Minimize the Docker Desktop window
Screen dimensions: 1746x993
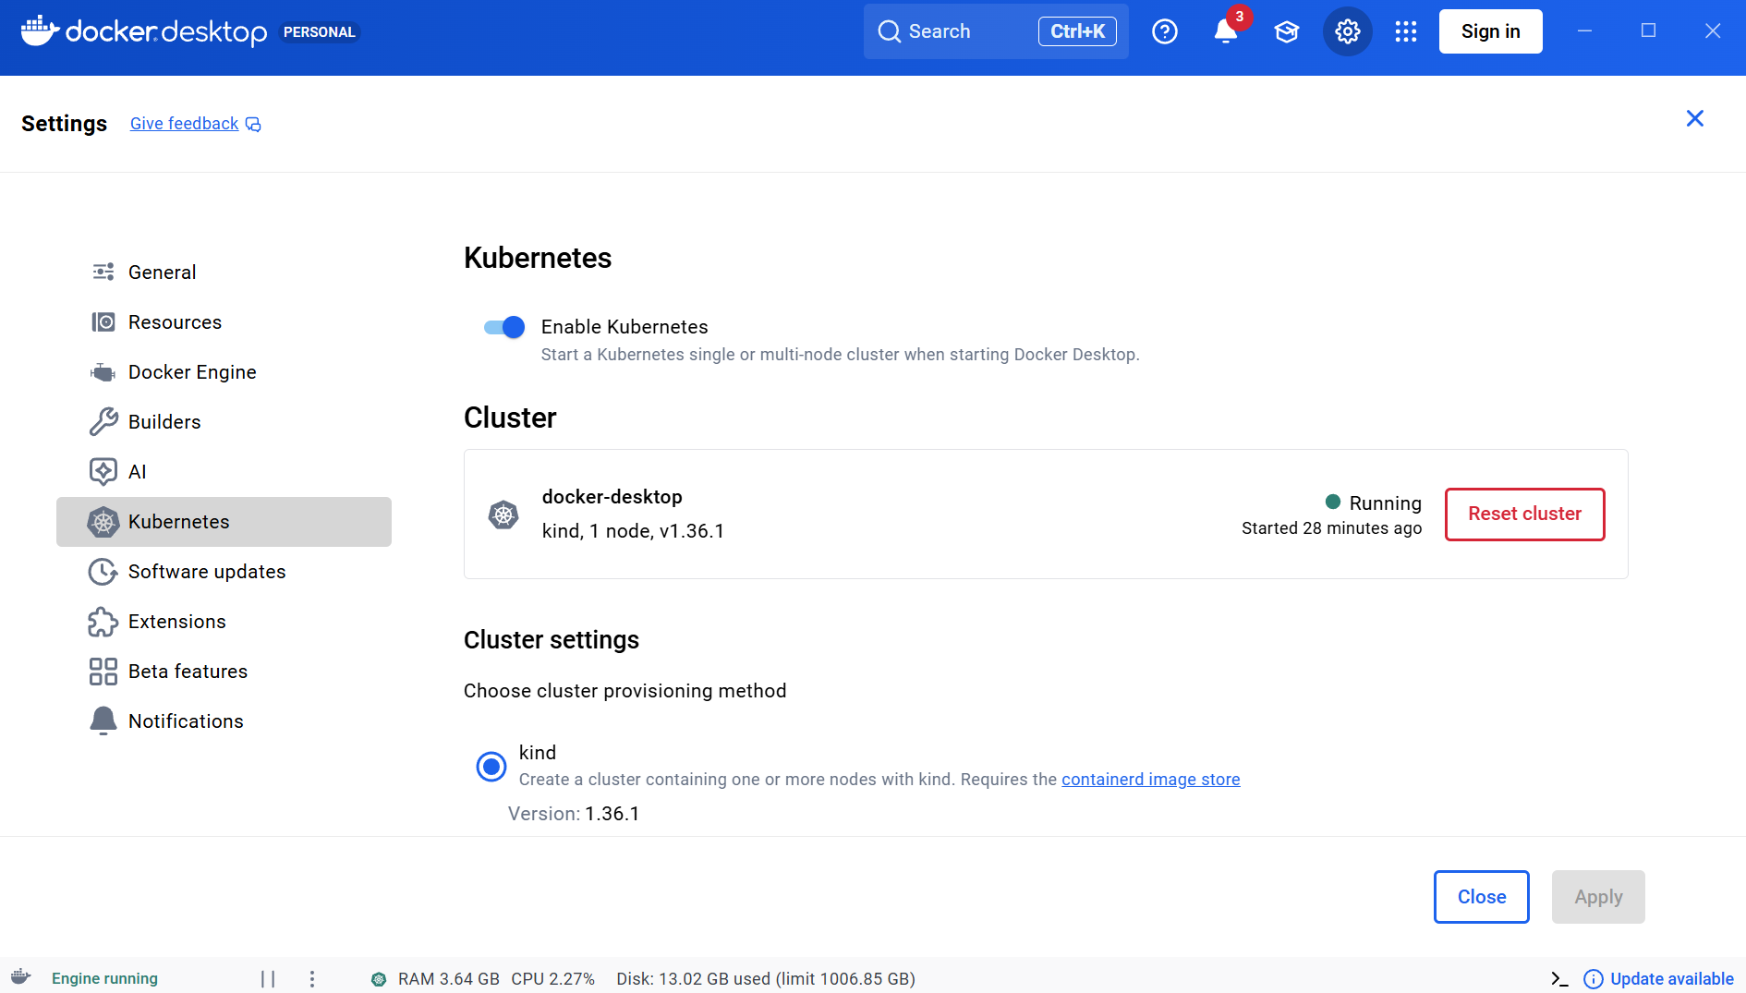(x=1584, y=31)
